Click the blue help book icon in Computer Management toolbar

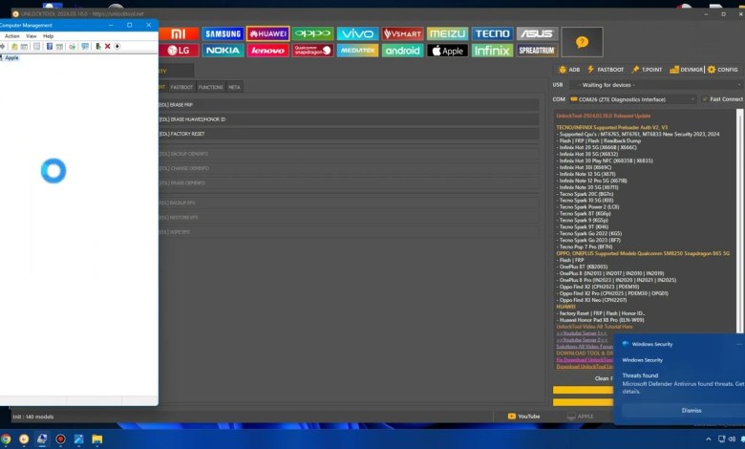50,46
